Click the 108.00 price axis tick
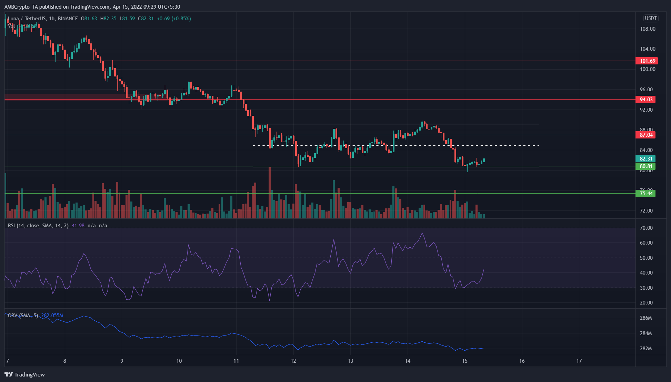Screen dimensions: 671x382 click(x=647, y=29)
